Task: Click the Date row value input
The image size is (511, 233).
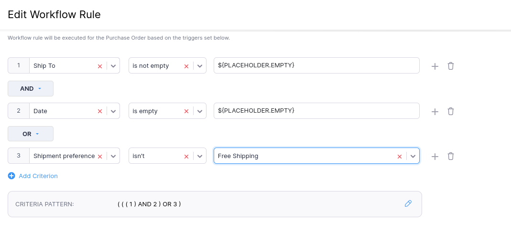Action: (x=316, y=111)
